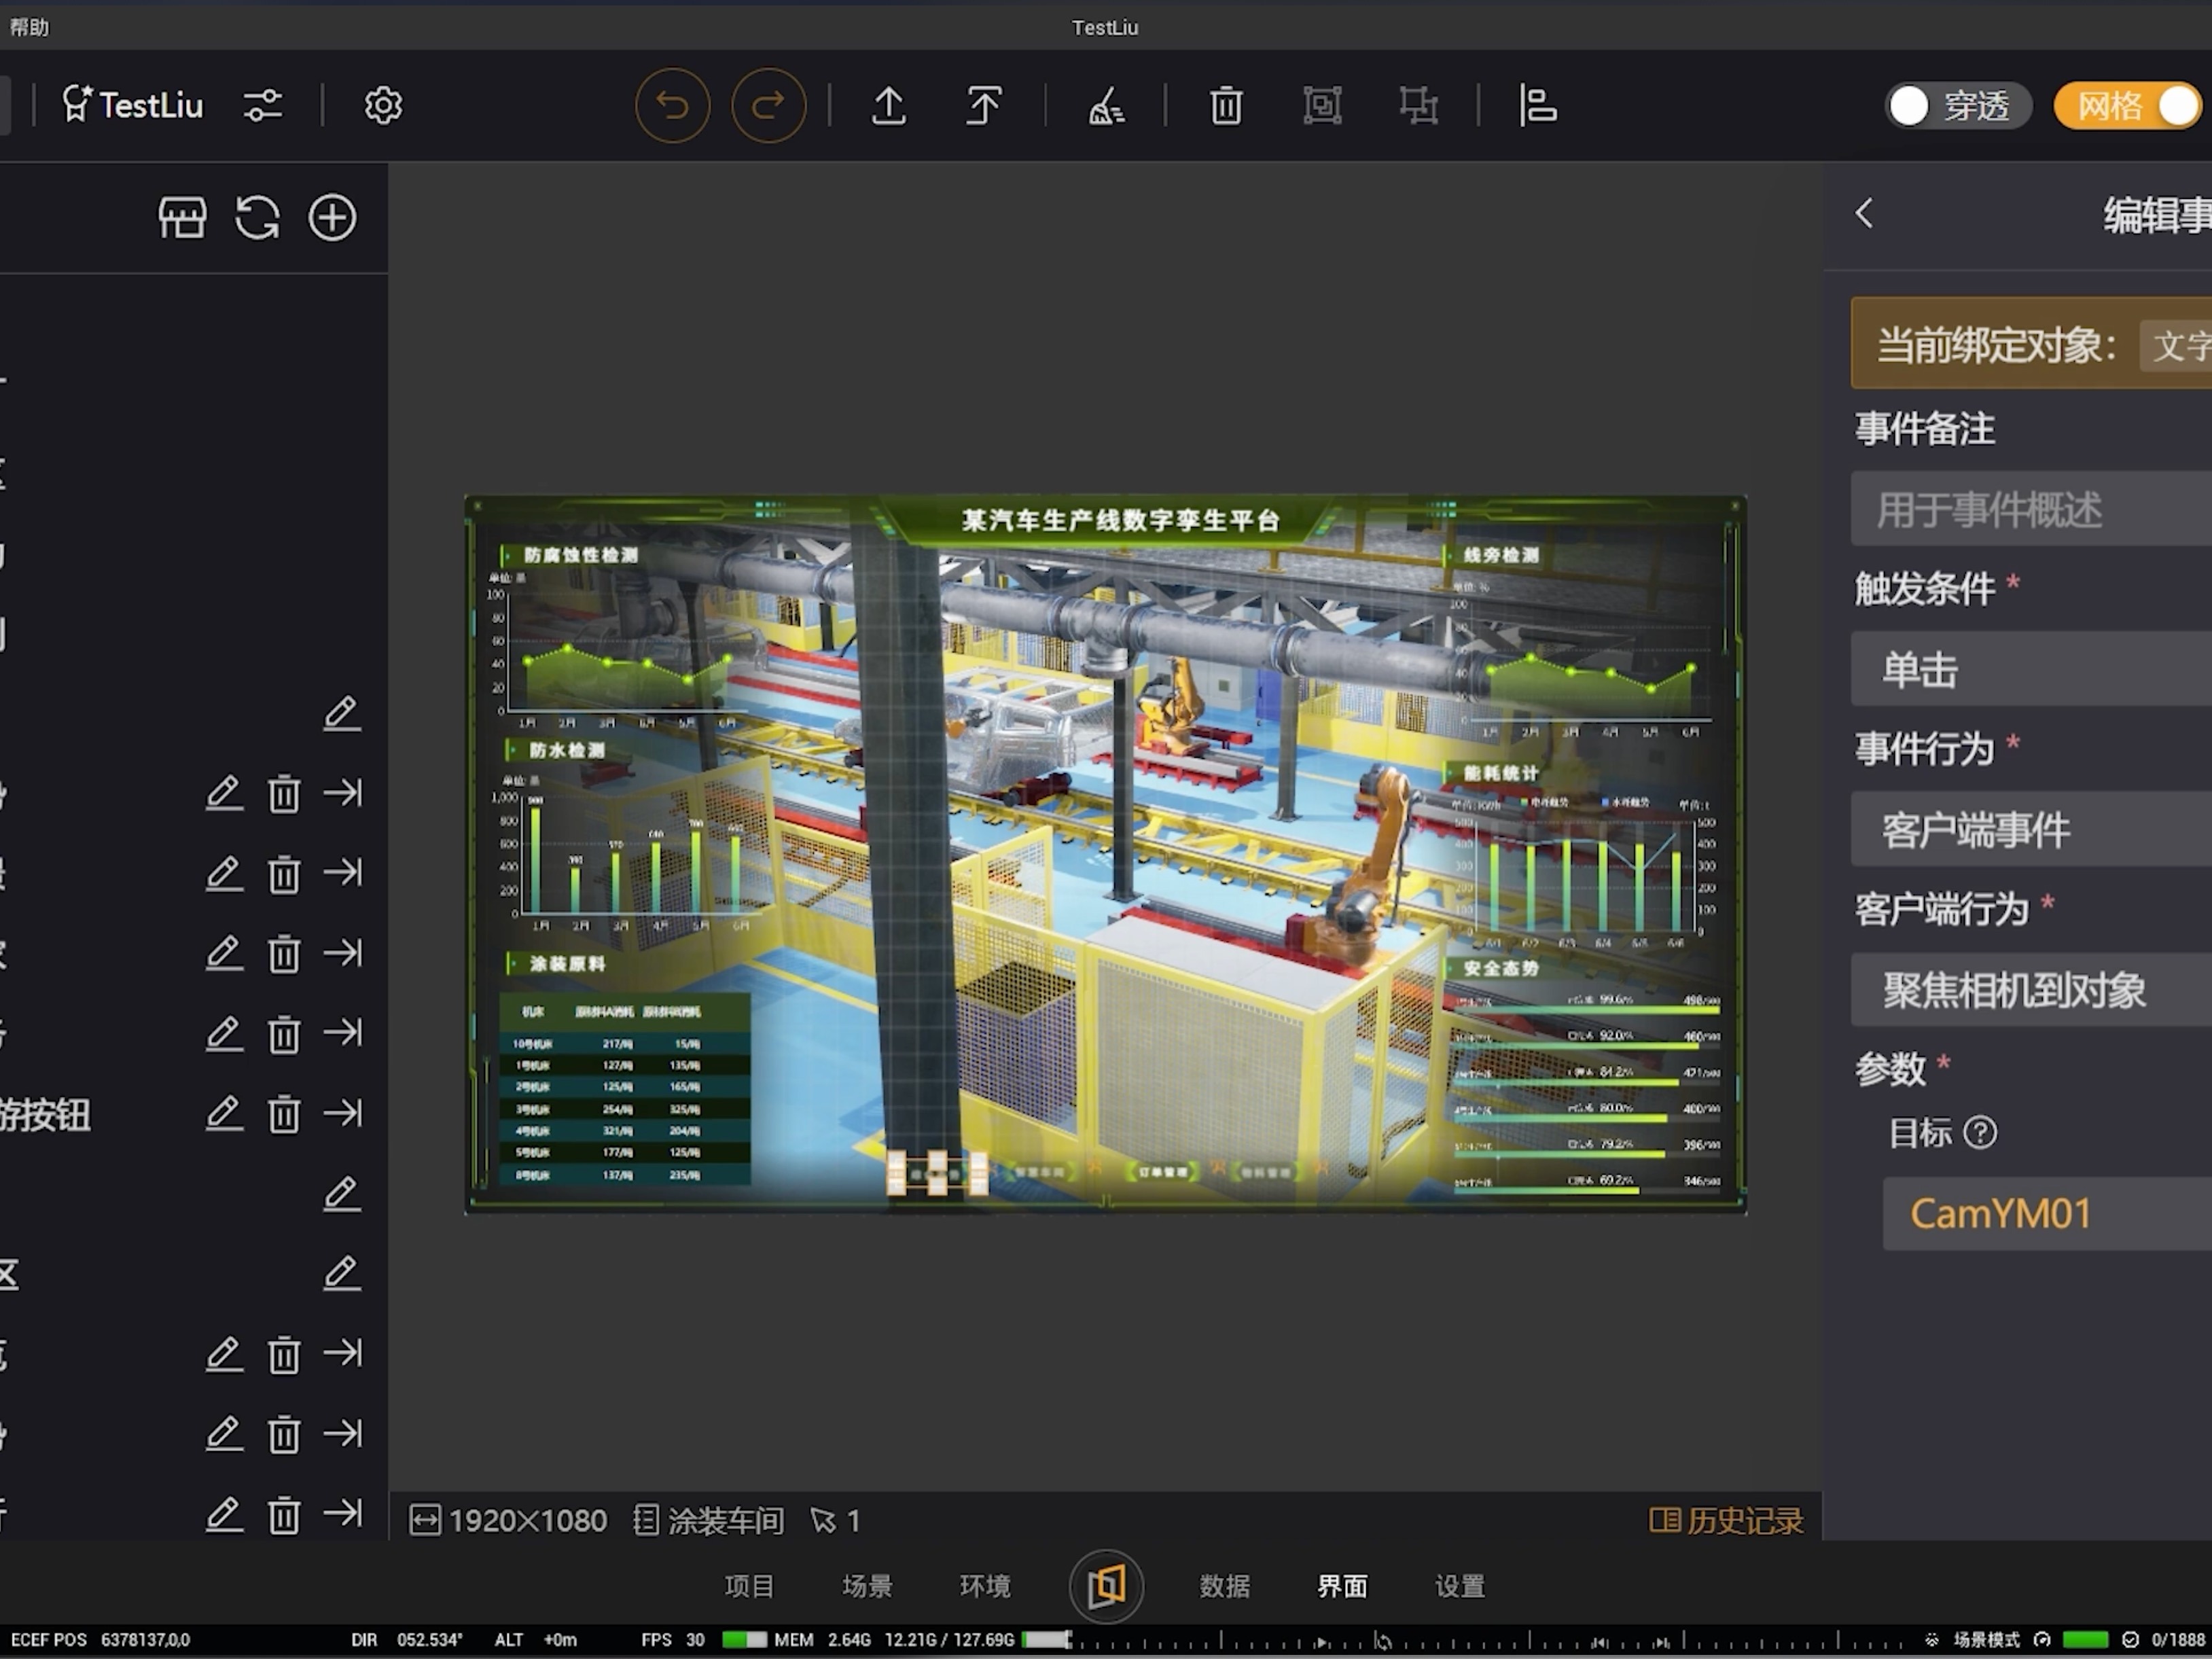Switch to the 数据 bottom tab
Screen dimensions: 2212x1659
pyautogui.click(x=1224, y=1586)
